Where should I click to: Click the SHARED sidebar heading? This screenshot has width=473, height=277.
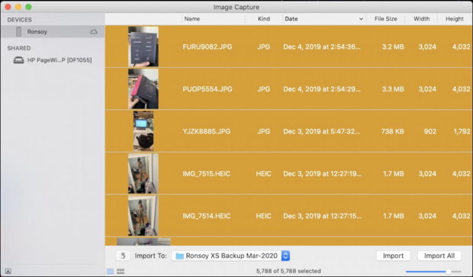(19, 48)
